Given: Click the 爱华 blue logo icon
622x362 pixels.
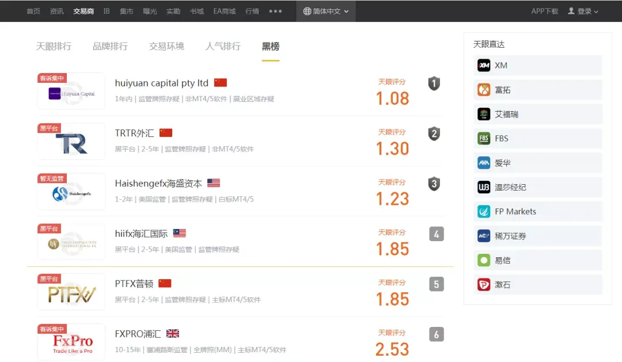Looking at the screenshot, I should [x=484, y=162].
